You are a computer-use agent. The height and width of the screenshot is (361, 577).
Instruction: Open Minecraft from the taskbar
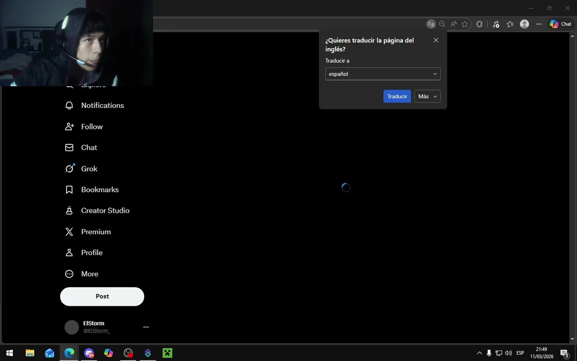167,353
